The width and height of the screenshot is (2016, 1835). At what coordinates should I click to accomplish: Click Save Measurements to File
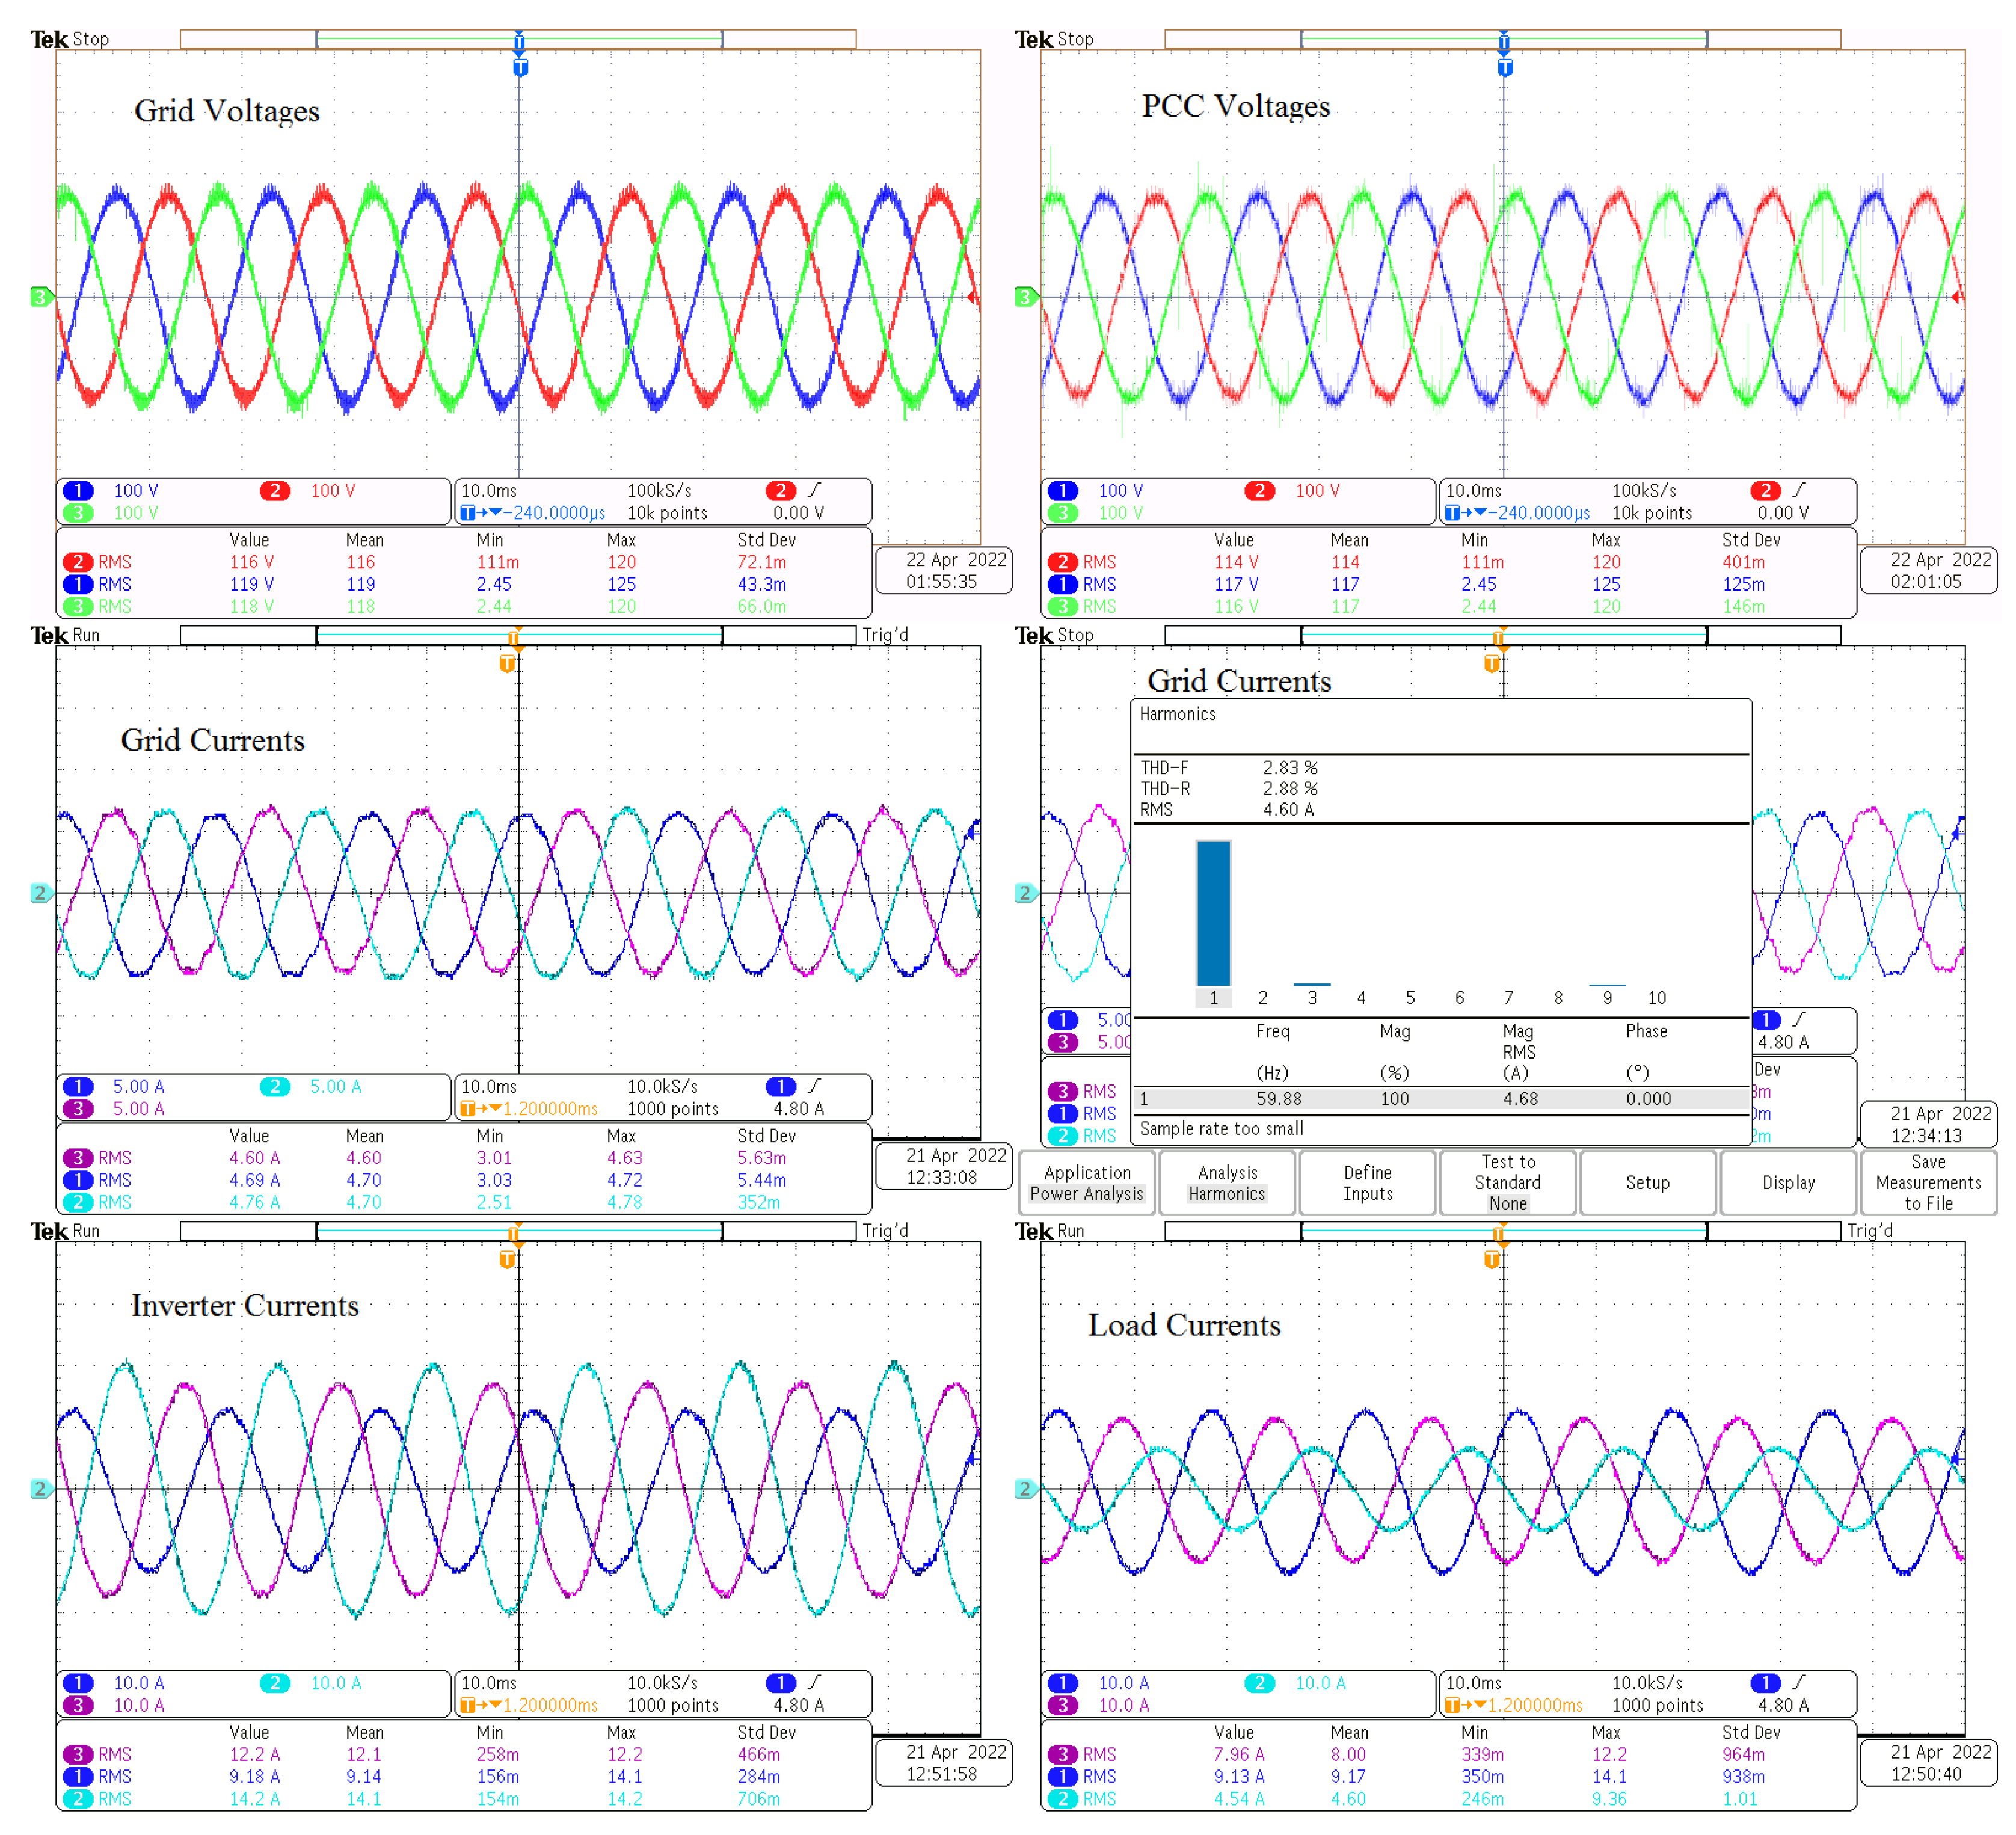pos(1928,1183)
